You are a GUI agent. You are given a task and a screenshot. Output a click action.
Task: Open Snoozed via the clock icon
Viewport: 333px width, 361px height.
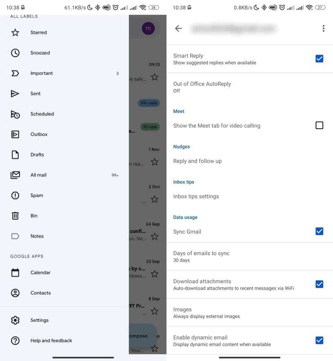click(15, 53)
